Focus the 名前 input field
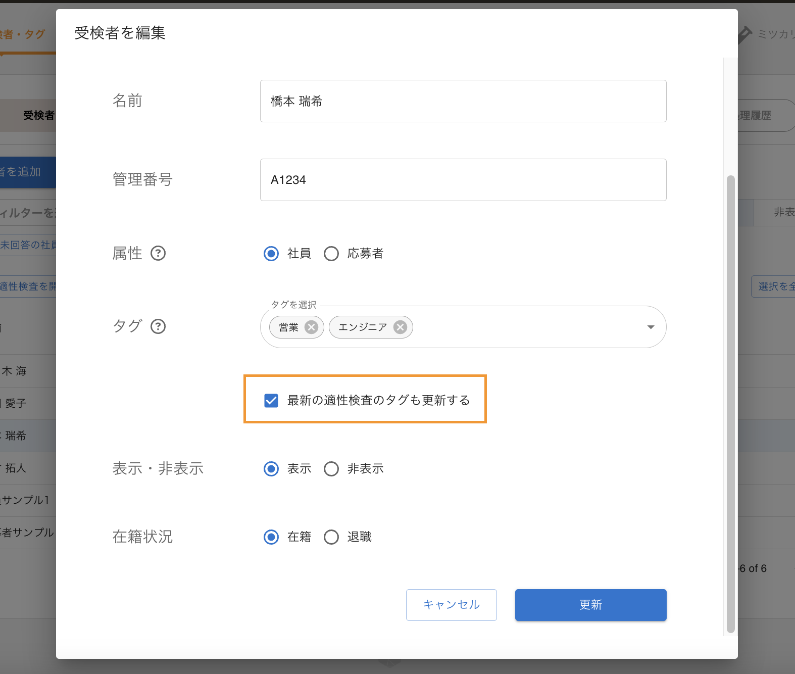The width and height of the screenshot is (795, 674). click(463, 101)
